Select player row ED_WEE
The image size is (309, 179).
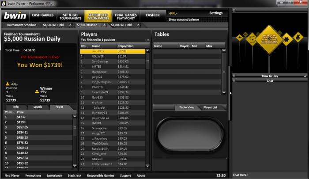click(x=113, y=56)
